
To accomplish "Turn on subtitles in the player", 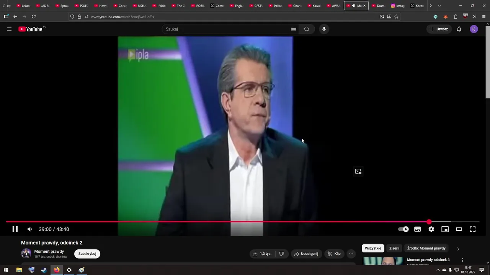I will [418, 229].
